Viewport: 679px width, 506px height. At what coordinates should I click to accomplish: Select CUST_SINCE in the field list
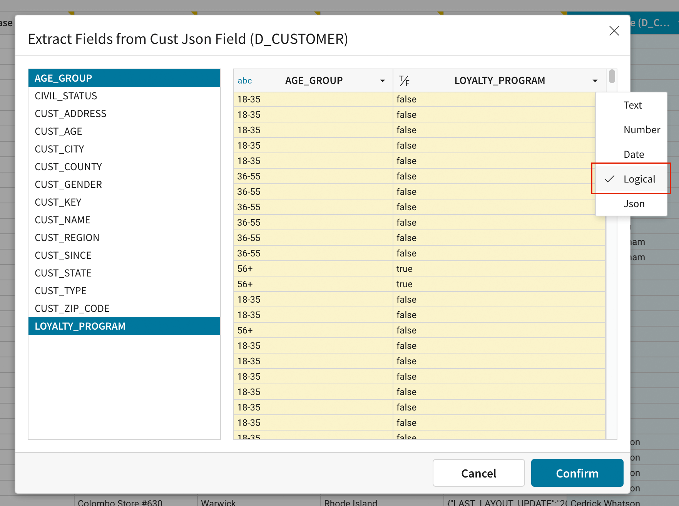tap(124, 255)
